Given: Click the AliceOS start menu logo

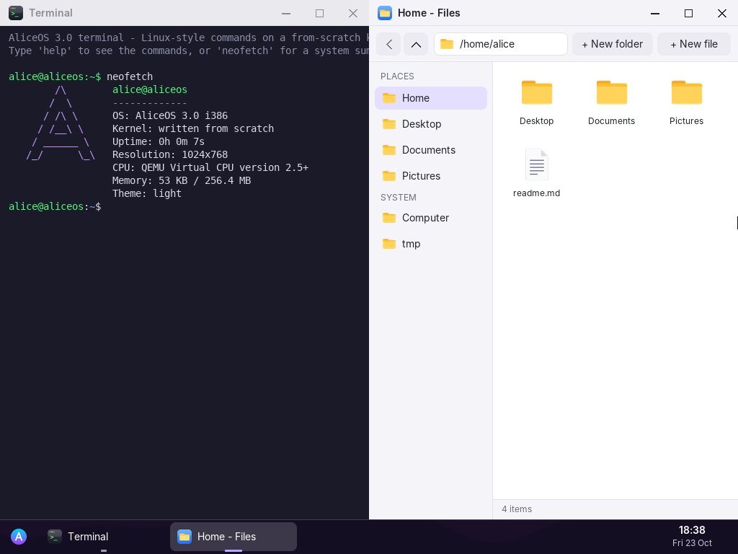Looking at the screenshot, I should point(19,537).
